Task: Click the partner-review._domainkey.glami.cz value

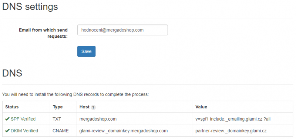Action: click(x=231, y=131)
